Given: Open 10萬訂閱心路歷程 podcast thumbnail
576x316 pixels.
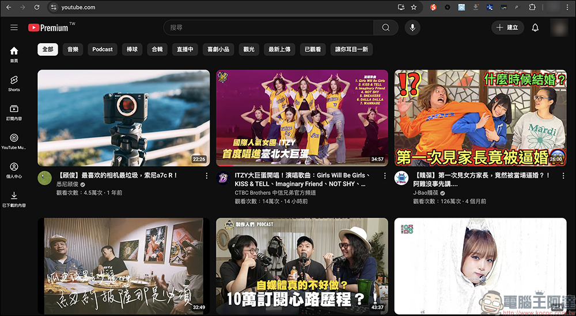Looking at the screenshot, I should tap(302, 266).
